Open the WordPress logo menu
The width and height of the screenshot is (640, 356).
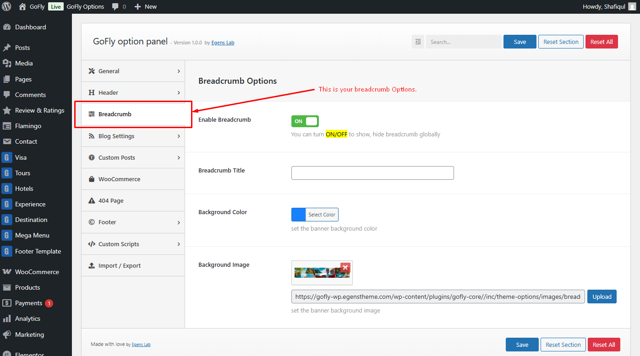[x=7, y=7]
